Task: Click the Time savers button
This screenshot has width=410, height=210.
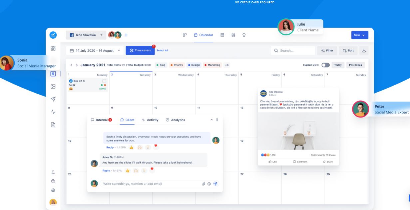Action: pyautogui.click(x=140, y=51)
